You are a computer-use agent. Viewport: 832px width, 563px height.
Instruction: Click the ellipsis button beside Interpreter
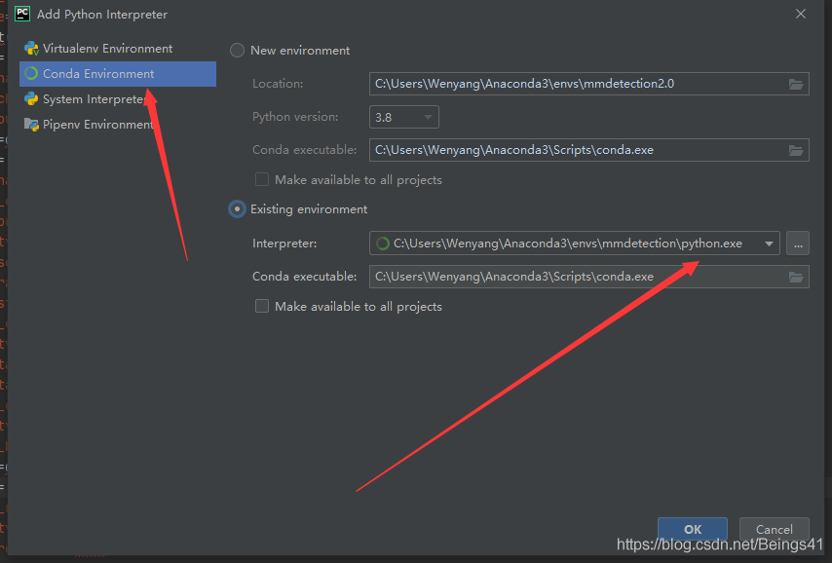point(798,244)
